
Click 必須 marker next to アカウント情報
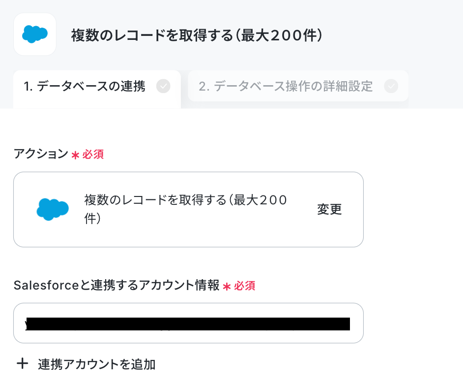(x=244, y=286)
